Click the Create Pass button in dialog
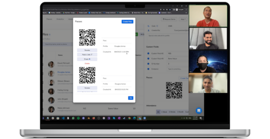 (x=127, y=21)
